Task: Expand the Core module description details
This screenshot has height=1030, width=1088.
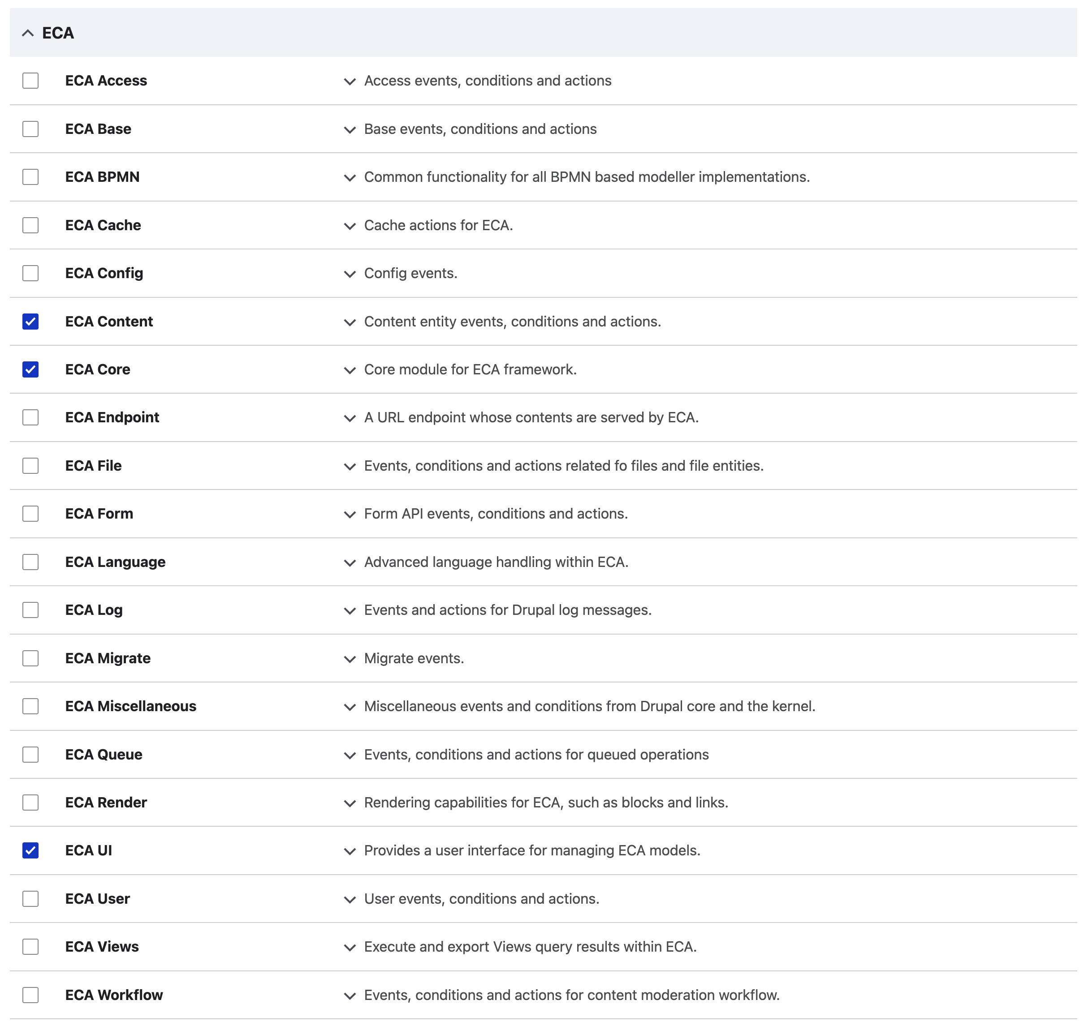Action: (350, 371)
